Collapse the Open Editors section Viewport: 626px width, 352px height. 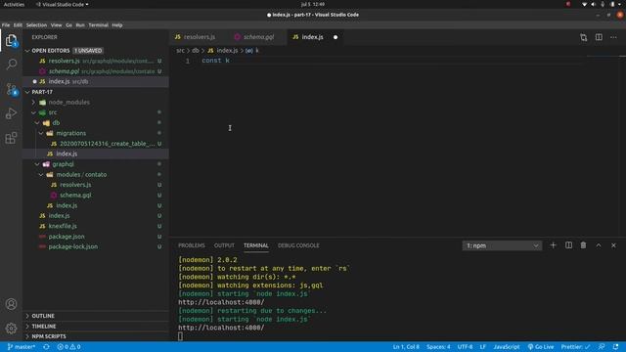coord(27,51)
